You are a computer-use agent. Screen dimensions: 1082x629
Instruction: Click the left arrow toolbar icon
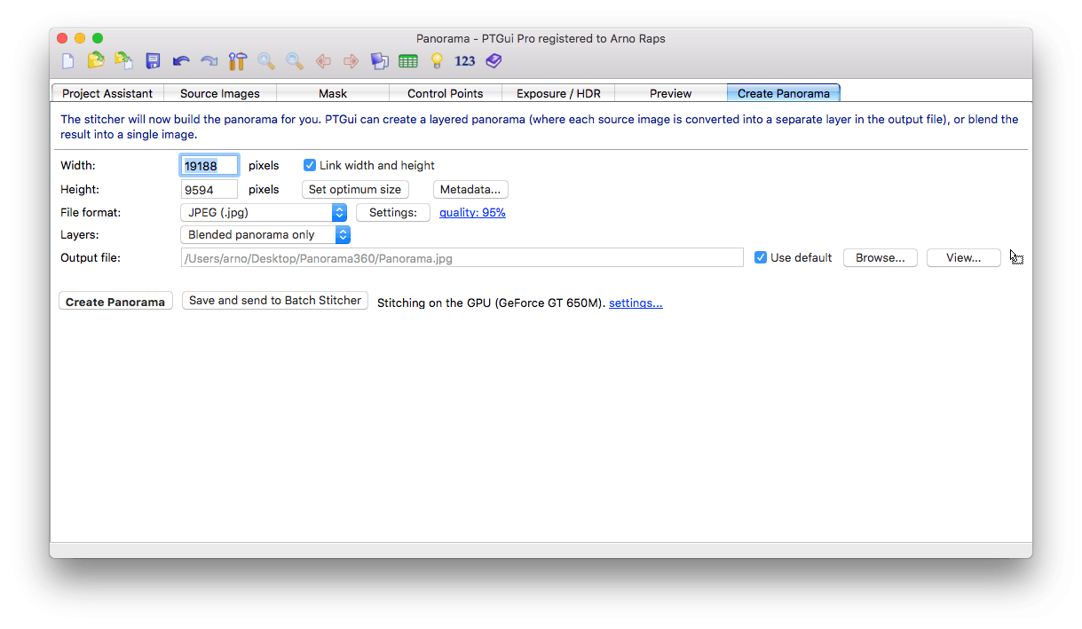323,61
